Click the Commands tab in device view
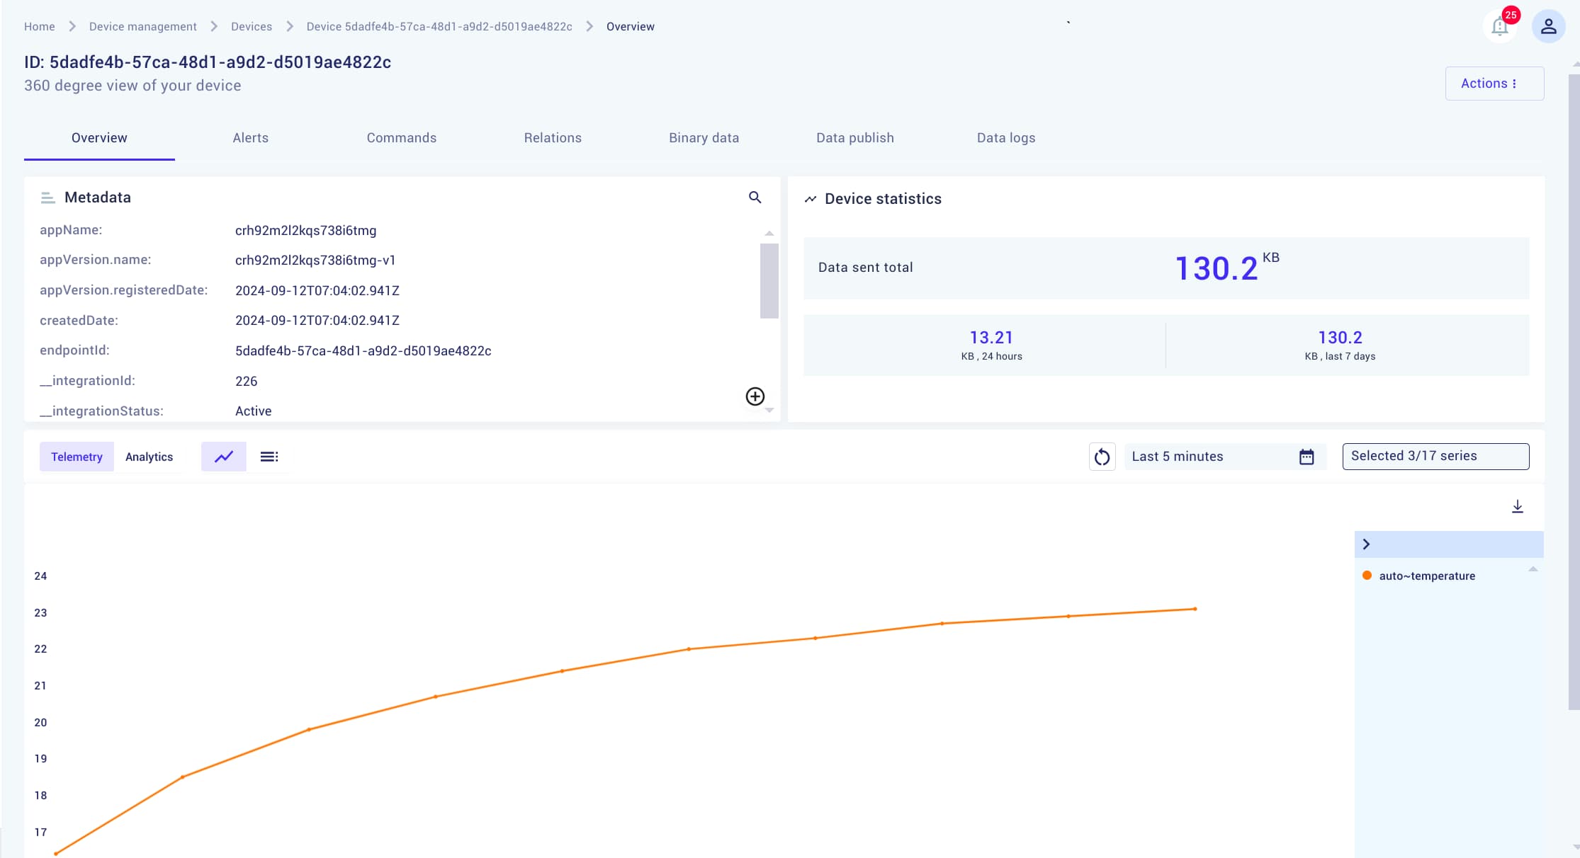Image resolution: width=1580 pixels, height=858 pixels. point(400,137)
